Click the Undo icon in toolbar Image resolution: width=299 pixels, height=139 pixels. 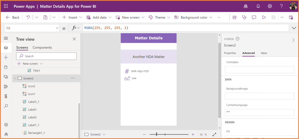coord(28,18)
